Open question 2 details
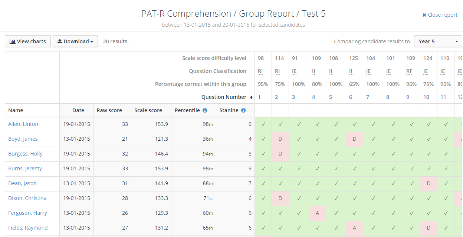 (x=276, y=97)
